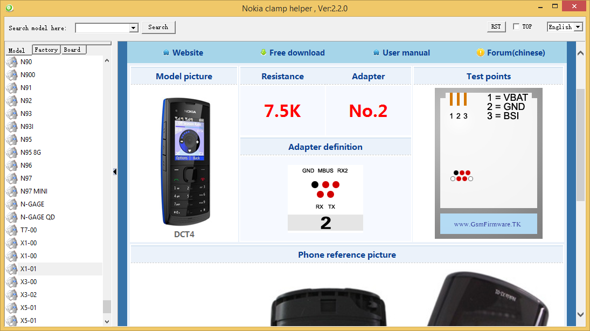Select the N900 model icon in the list
The height and width of the screenshot is (331, 590).
coord(12,74)
